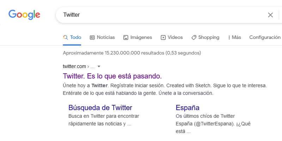The height and width of the screenshot is (141, 282).
Task: Click the magnifier icon beside Todo
Action: [x=66, y=38]
